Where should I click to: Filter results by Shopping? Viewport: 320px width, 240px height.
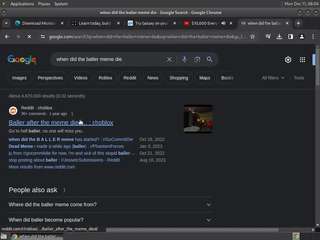click(x=179, y=78)
